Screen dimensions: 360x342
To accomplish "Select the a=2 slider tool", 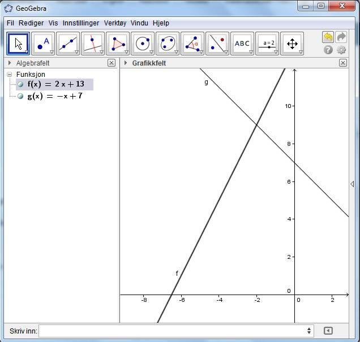I will click(x=267, y=44).
